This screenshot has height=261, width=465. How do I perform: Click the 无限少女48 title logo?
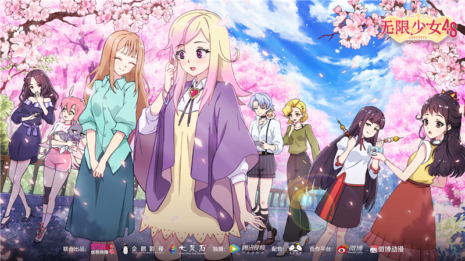point(419,28)
